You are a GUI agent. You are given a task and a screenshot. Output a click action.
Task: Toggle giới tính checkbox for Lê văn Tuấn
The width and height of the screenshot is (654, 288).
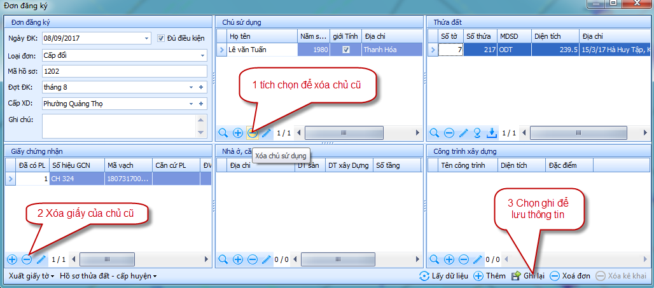[x=346, y=50]
